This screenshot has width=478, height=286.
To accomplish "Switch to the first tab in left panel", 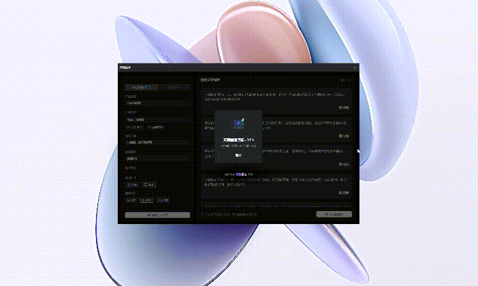I will click(x=141, y=88).
